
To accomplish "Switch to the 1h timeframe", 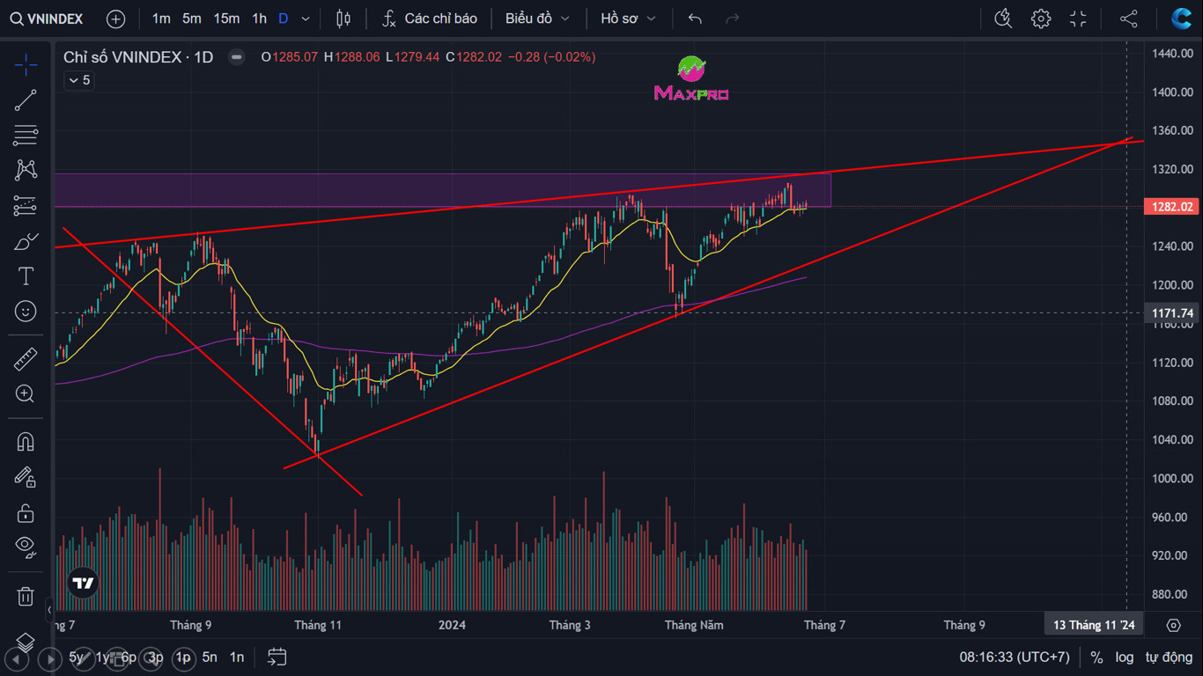I will click(x=259, y=18).
